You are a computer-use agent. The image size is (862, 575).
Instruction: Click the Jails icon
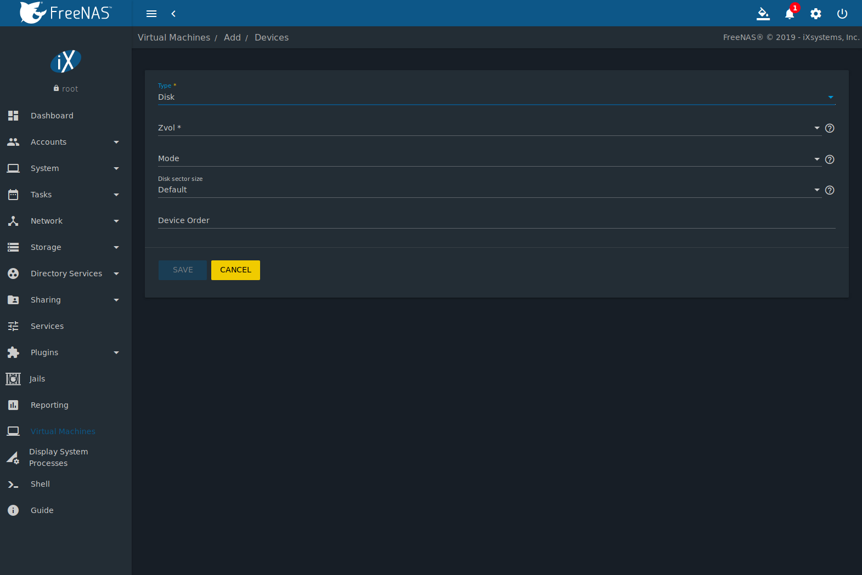tap(13, 379)
